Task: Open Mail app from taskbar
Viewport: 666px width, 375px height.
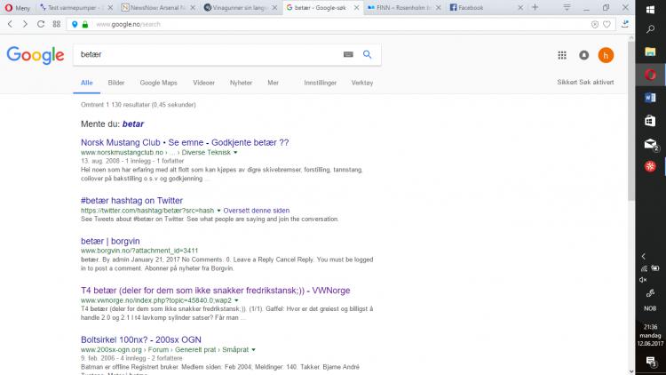Action: [651, 145]
